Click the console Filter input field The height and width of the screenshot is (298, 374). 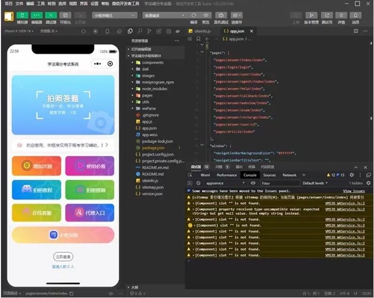click(x=280, y=183)
